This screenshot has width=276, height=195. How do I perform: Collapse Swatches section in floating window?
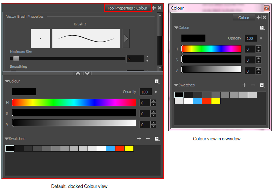click(x=176, y=85)
